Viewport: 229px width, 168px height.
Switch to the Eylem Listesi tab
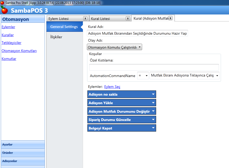point(59,19)
